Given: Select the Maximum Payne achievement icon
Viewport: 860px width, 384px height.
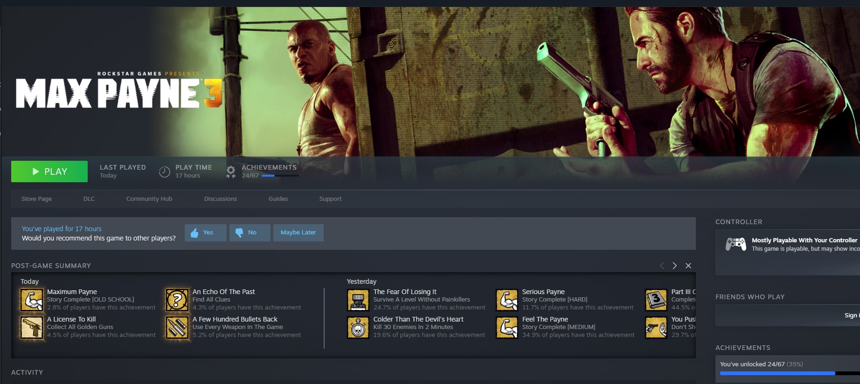Looking at the screenshot, I should click(x=32, y=300).
